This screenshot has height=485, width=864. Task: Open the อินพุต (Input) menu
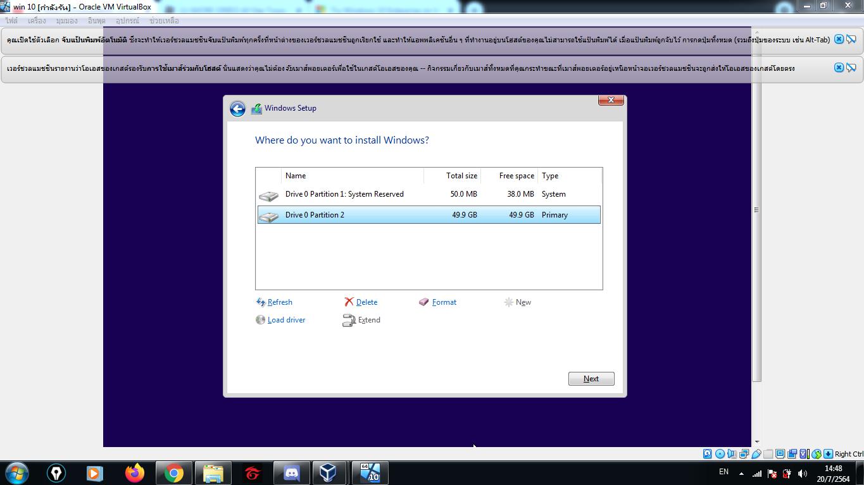(x=97, y=21)
